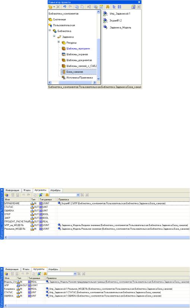The height and width of the screenshot is (308, 190).
Task: Click the undo arrow in the Navigator toolbar
Action: [x=65, y=7]
